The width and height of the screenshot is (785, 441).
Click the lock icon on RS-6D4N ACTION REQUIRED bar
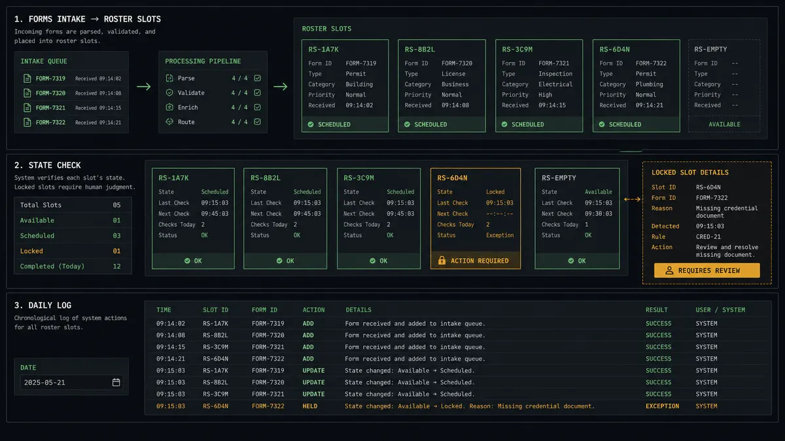442,261
